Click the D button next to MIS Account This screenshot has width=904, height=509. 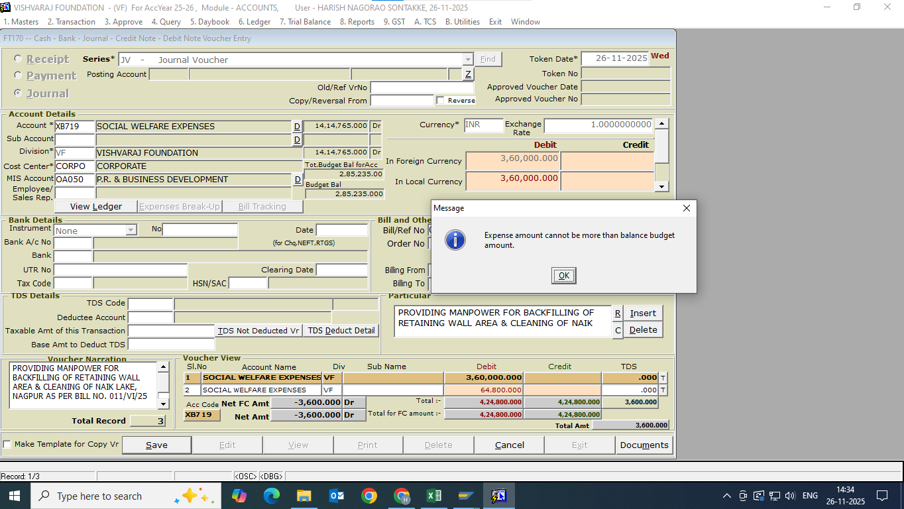coord(297,180)
